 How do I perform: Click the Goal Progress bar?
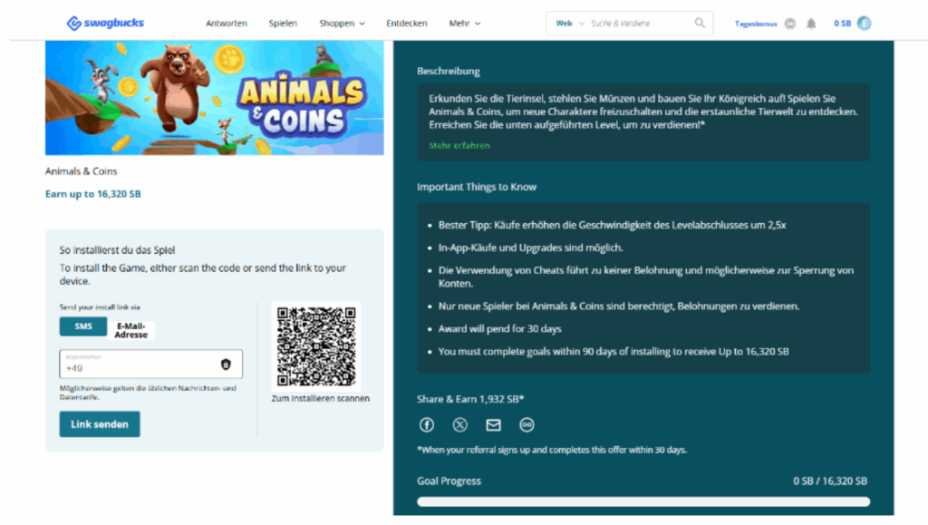click(x=643, y=501)
